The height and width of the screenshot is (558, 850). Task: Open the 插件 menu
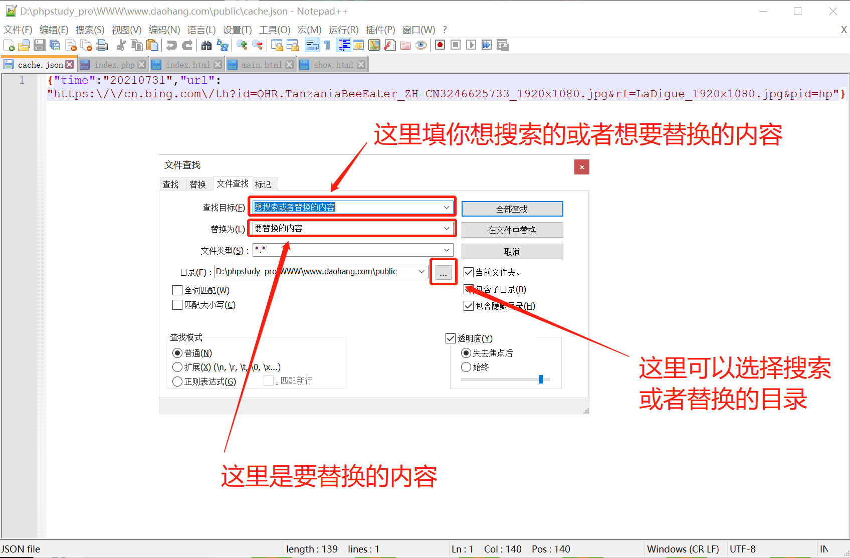click(x=379, y=30)
